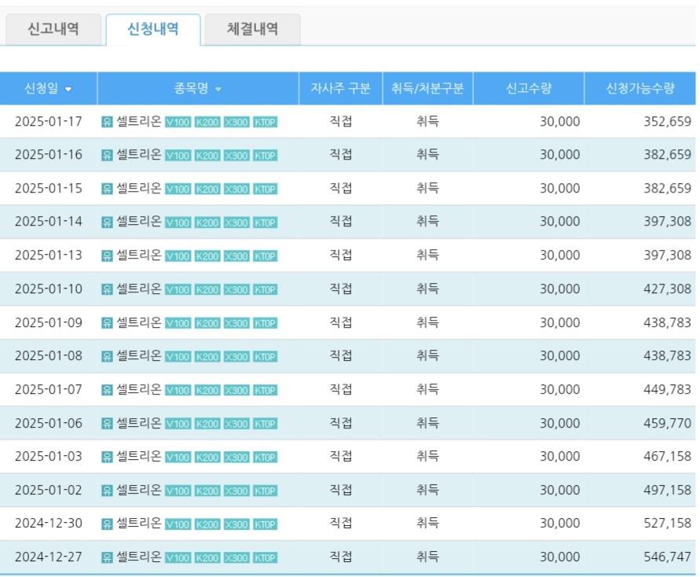Click the 유 market badge in the 2025-01-06 row

tap(107, 423)
